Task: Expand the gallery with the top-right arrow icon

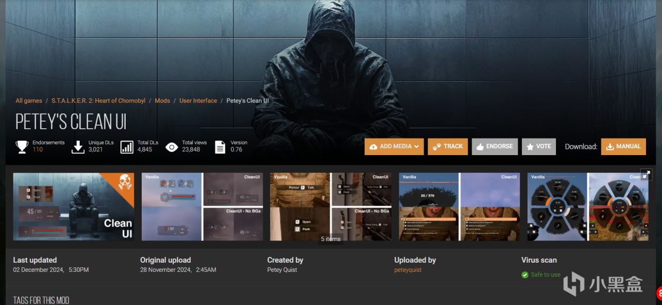Action: click(x=646, y=175)
